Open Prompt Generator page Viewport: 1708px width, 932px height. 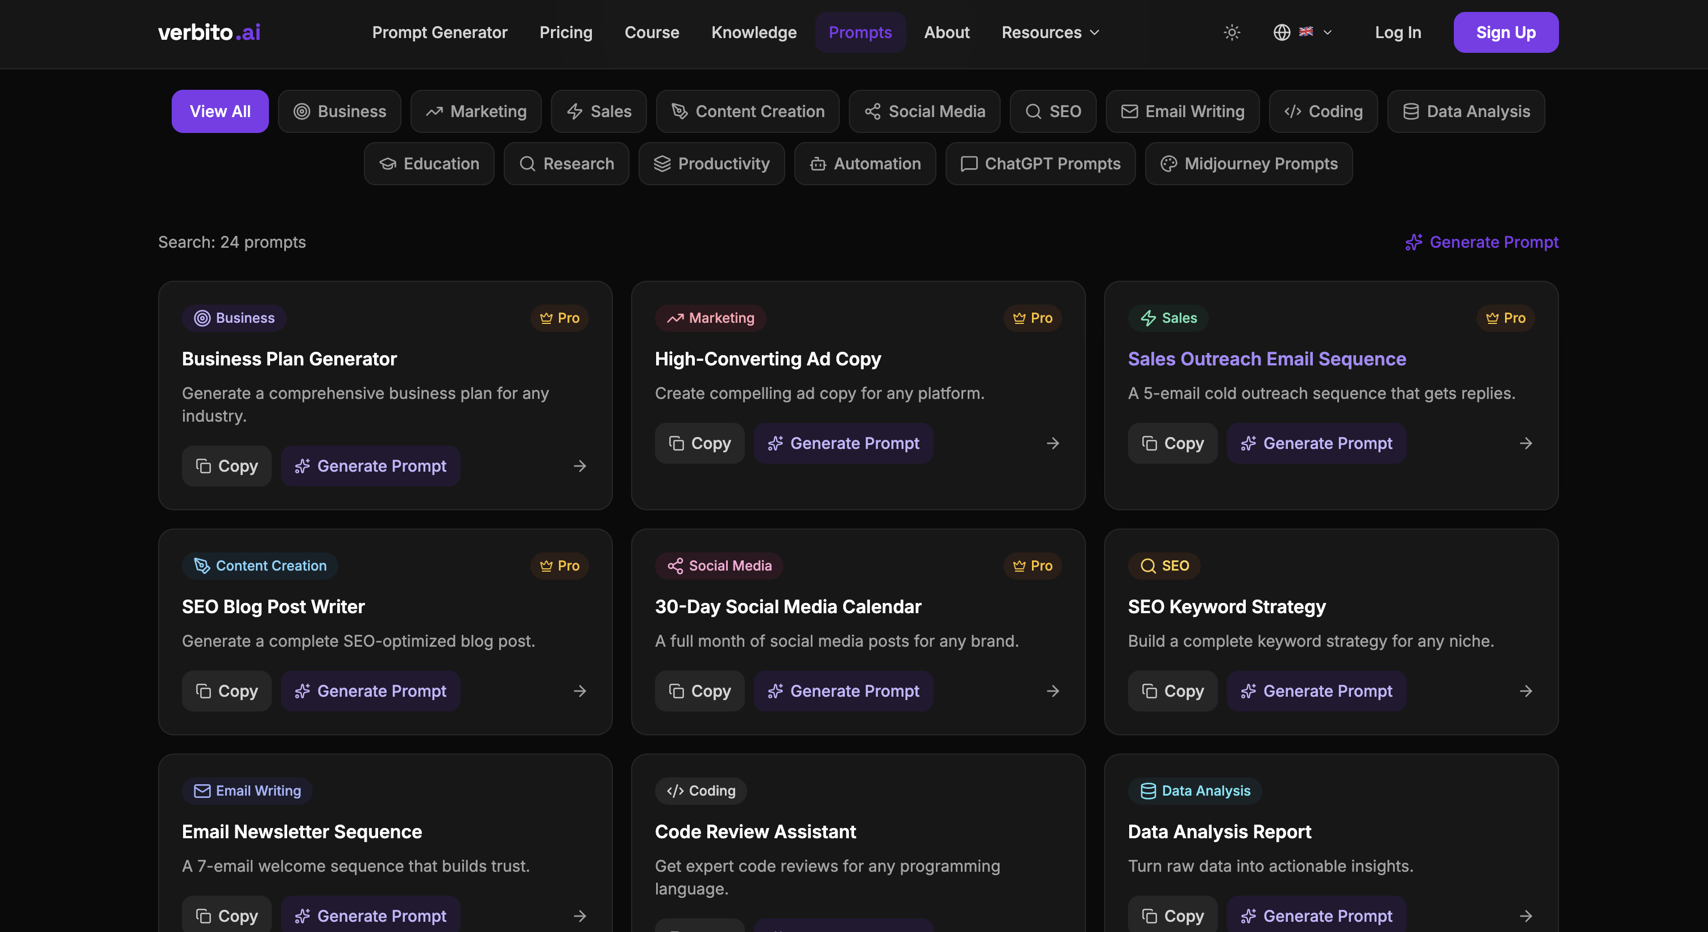click(x=440, y=32)
